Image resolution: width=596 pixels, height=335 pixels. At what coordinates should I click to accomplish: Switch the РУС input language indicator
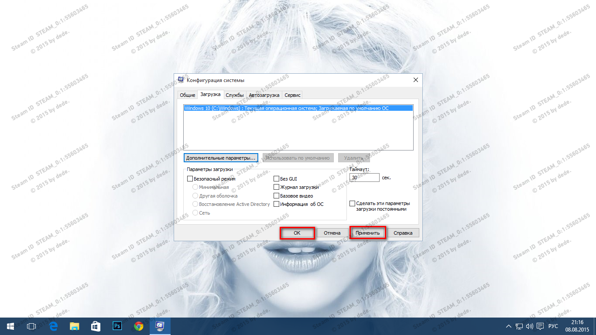click(x=553, y=326)
